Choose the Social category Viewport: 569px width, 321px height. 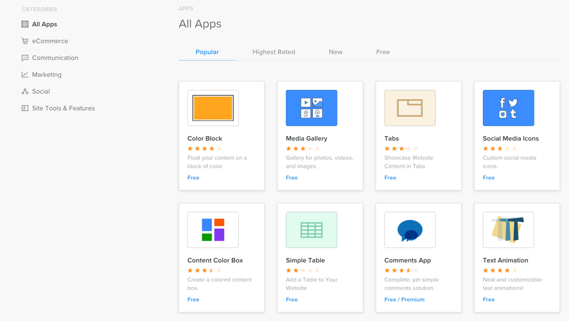click(x=41, y=92)
